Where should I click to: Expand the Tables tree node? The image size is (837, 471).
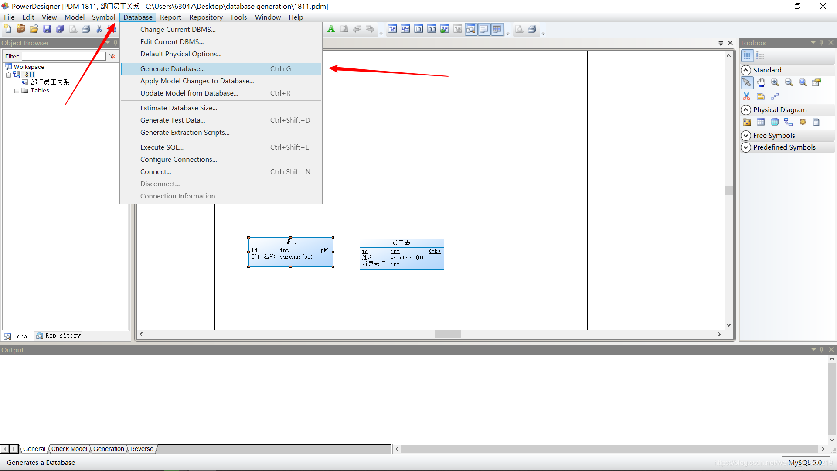click(17, 90)
